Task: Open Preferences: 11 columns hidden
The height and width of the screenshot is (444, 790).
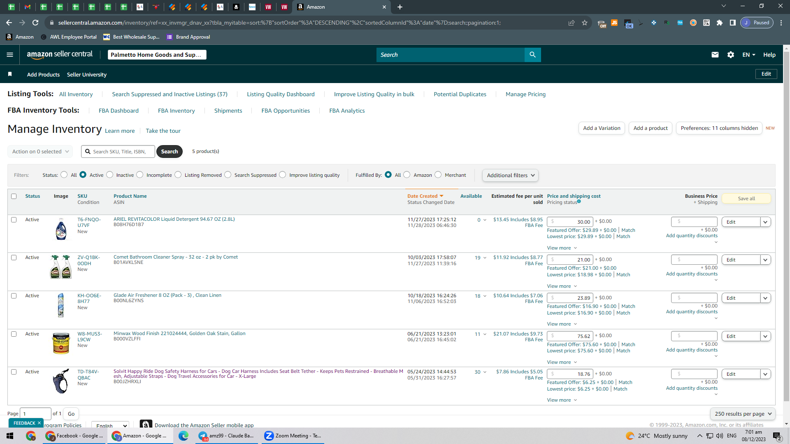Action: (719, 128)
